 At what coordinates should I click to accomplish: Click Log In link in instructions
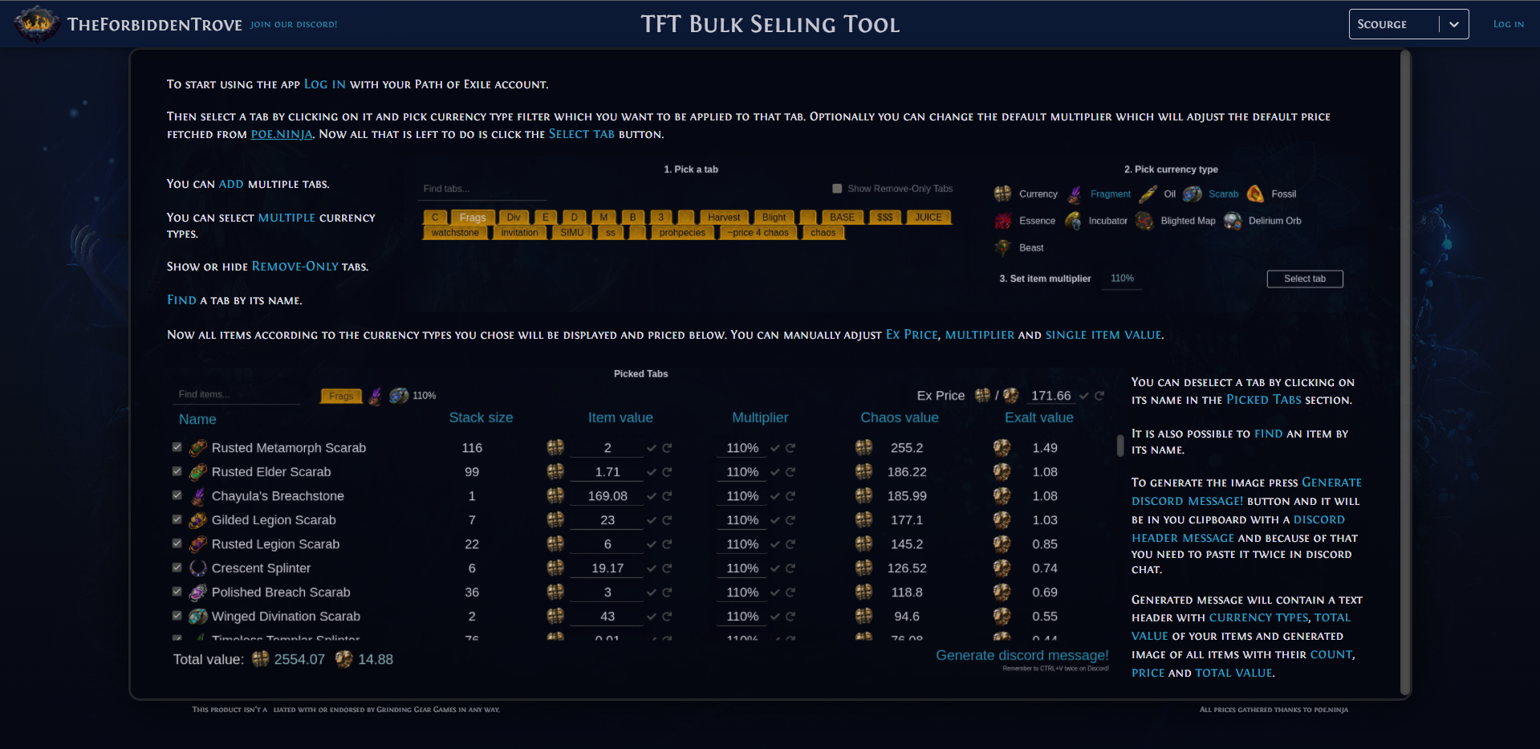pyautogui.click(x=325, y=84)
